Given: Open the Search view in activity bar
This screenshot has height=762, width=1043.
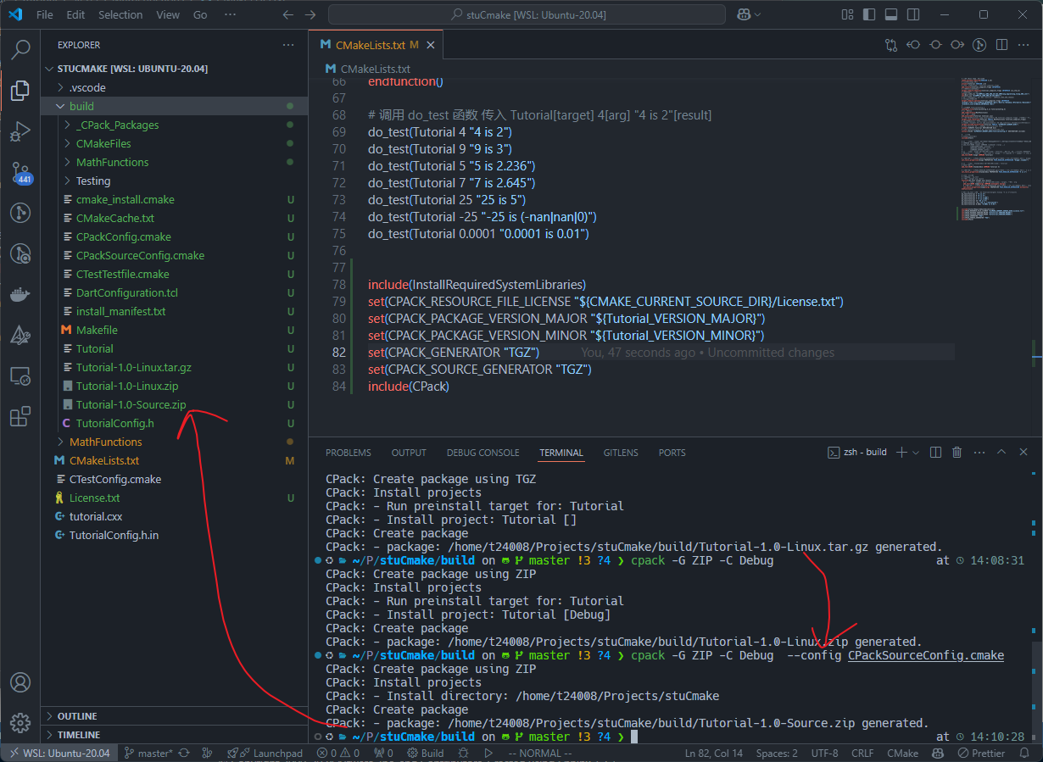Looking at the screenshot, I should pos(20,50).
